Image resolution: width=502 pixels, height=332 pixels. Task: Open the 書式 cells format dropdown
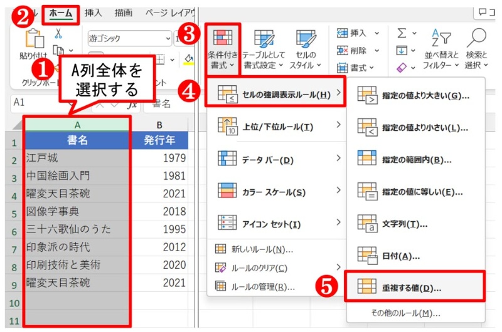point(355,68)
